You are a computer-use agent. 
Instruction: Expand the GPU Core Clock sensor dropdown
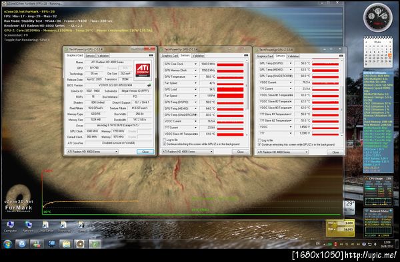[195, 64]
